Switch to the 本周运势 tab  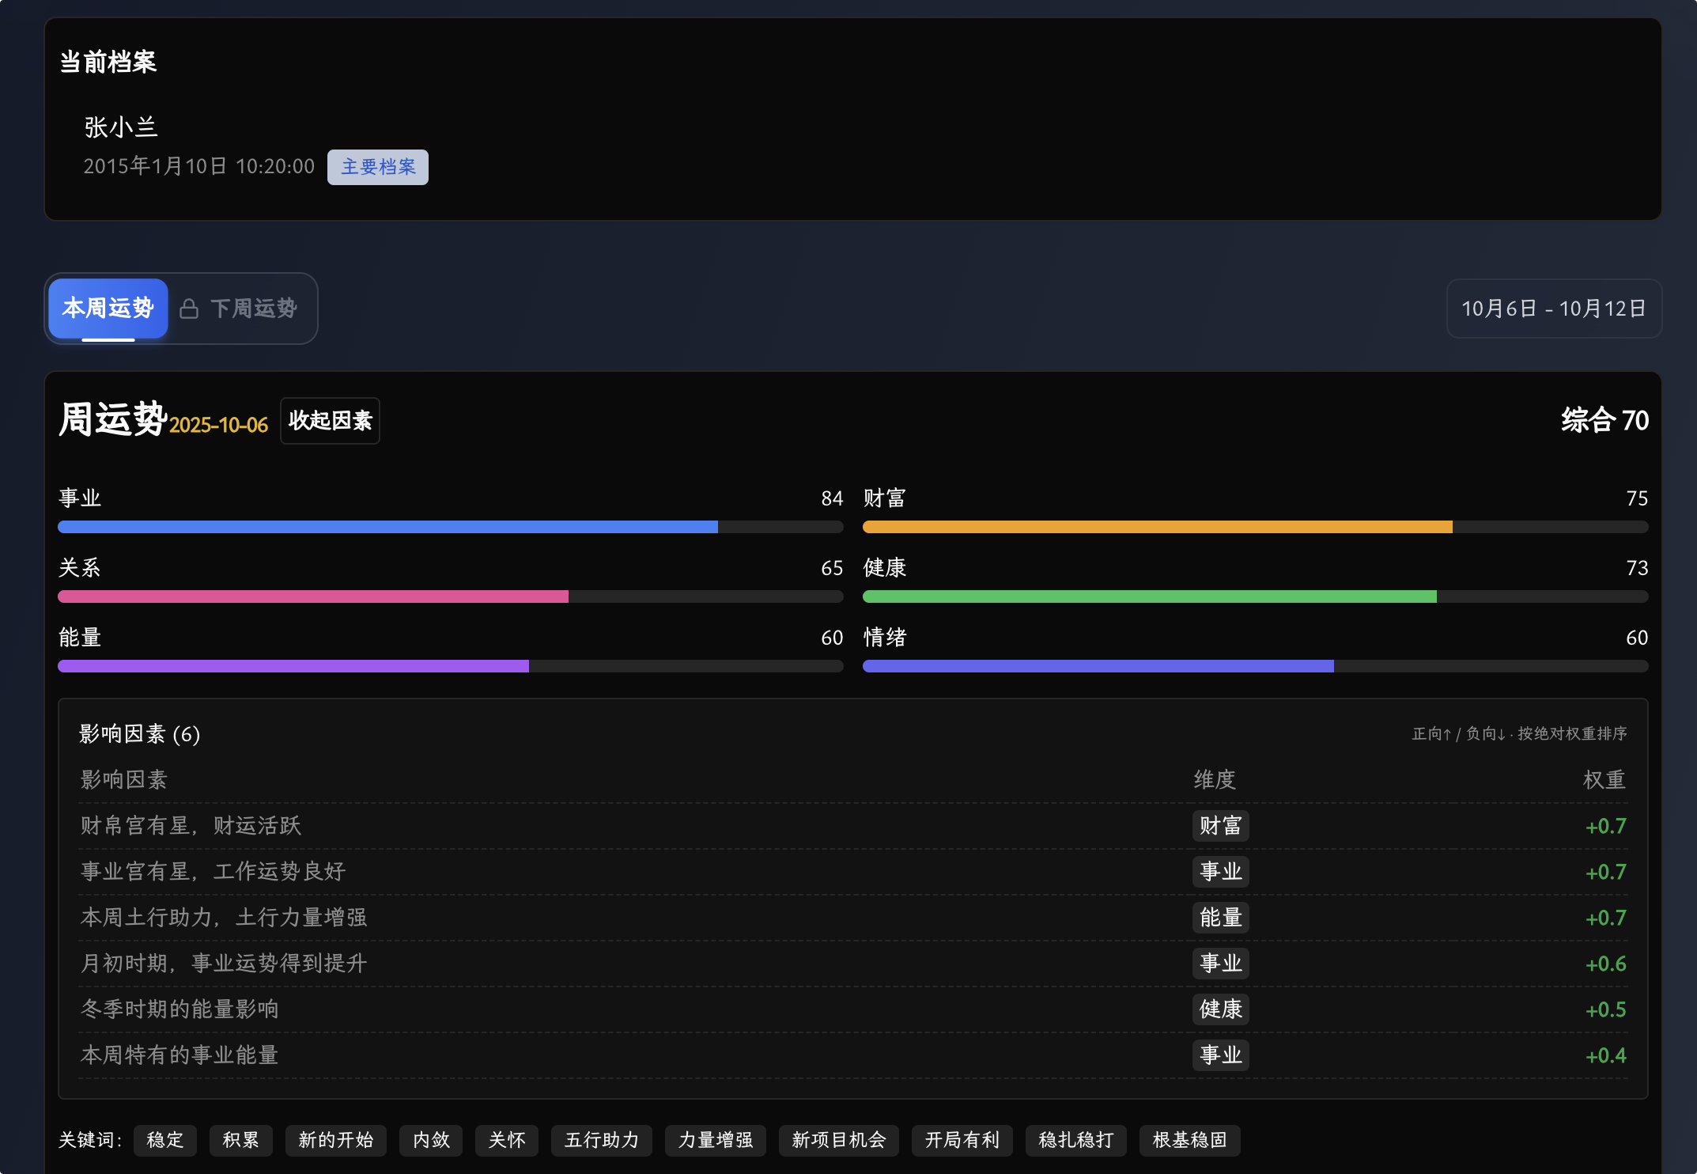(x=108, y=309)
